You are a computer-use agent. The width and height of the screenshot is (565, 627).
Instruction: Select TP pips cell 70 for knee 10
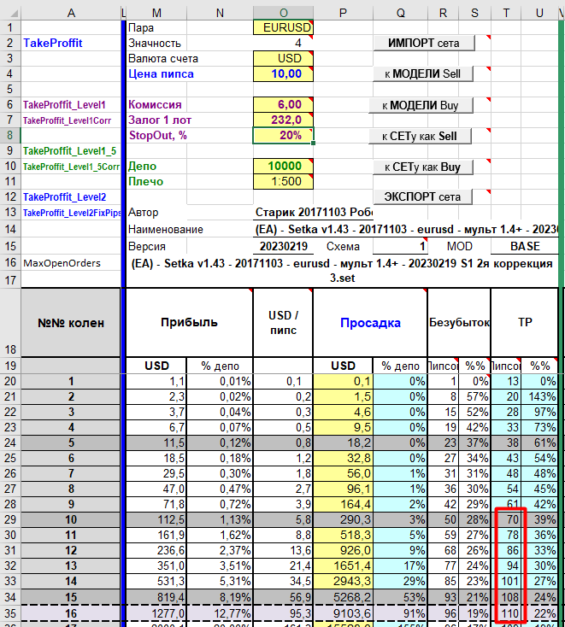click(x=506, y=519)
